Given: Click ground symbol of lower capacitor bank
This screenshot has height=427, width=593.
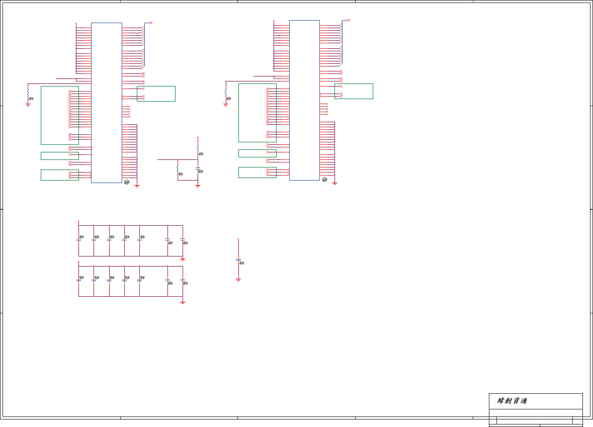Looking at the screenshot, I should coord(183,303).
